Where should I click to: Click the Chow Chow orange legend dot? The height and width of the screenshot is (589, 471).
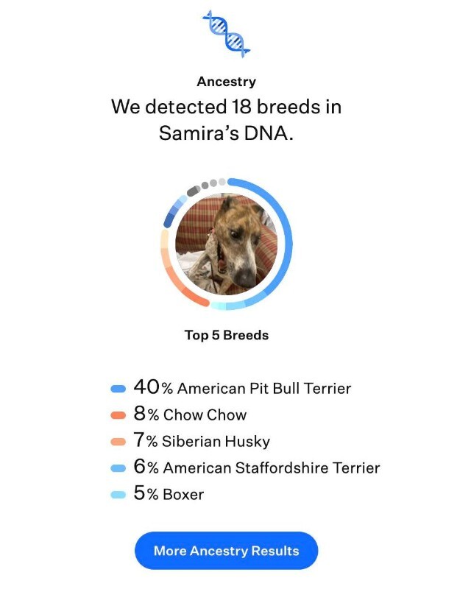117,414
